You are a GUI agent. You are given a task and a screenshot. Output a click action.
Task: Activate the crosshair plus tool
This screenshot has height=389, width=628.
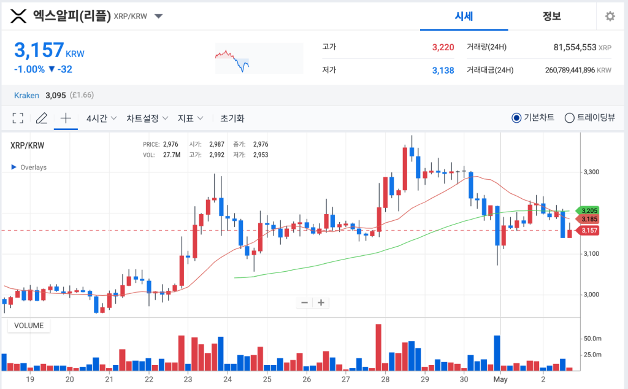point(66,118)
